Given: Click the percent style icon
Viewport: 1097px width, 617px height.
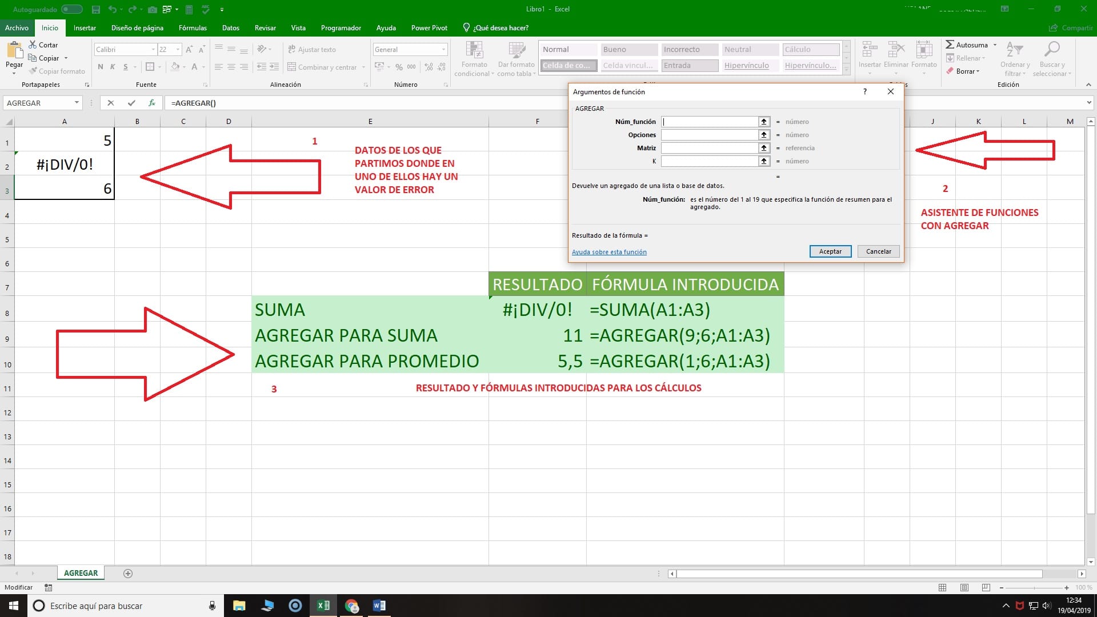Looking at the screenshot, I should [399, 67].
